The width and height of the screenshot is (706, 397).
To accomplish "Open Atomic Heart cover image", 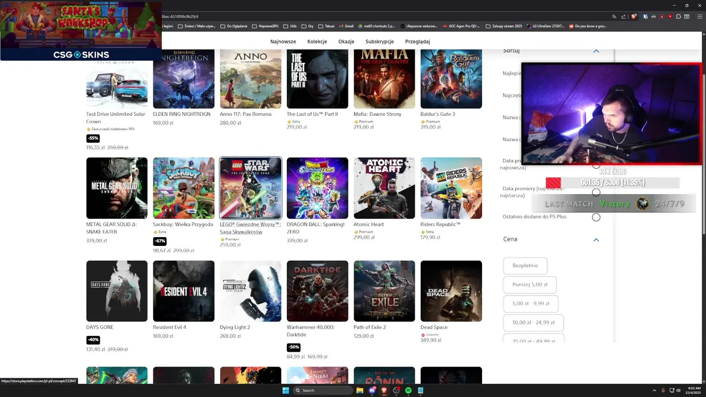I will [384, 188].
